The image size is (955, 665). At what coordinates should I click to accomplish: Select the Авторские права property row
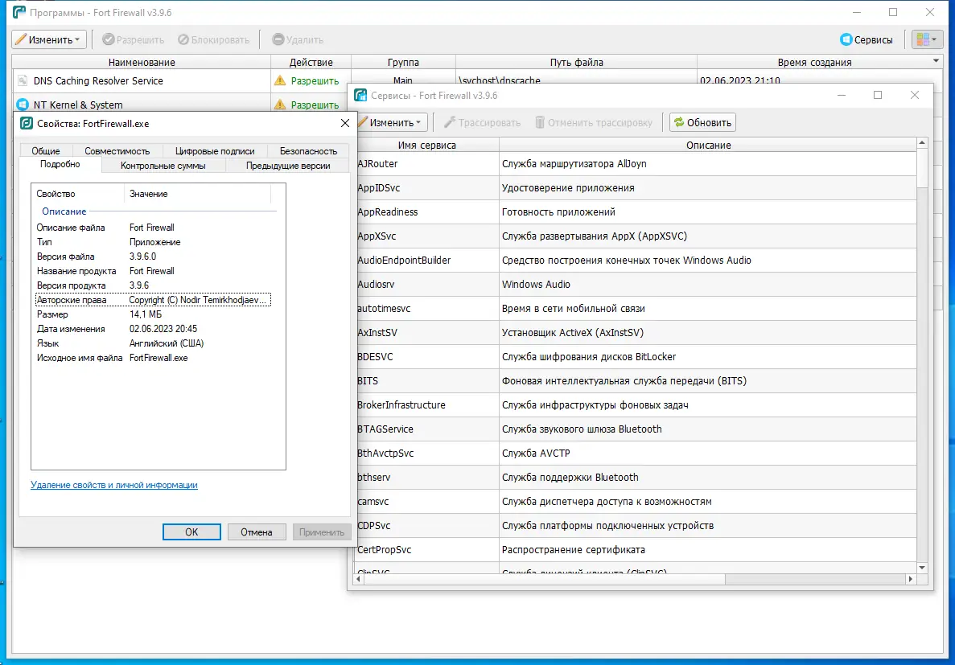[153, 300]
